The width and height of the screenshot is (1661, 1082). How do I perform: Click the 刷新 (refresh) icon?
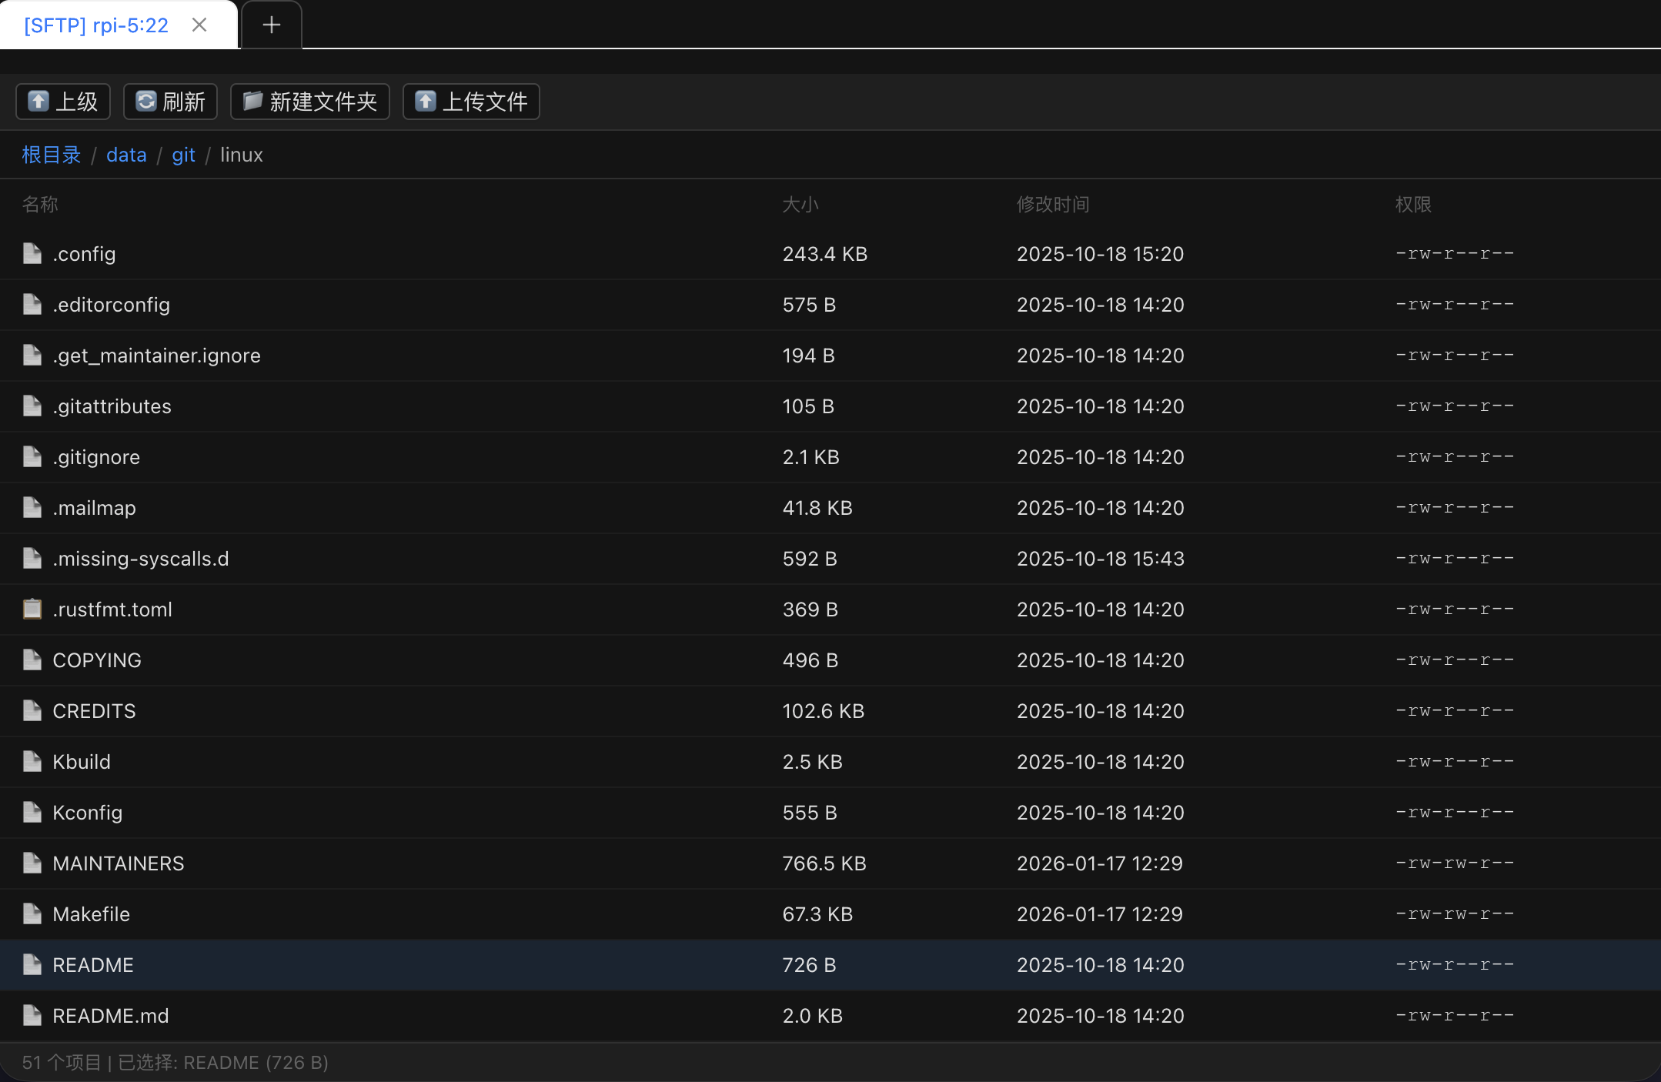point(145,101)
